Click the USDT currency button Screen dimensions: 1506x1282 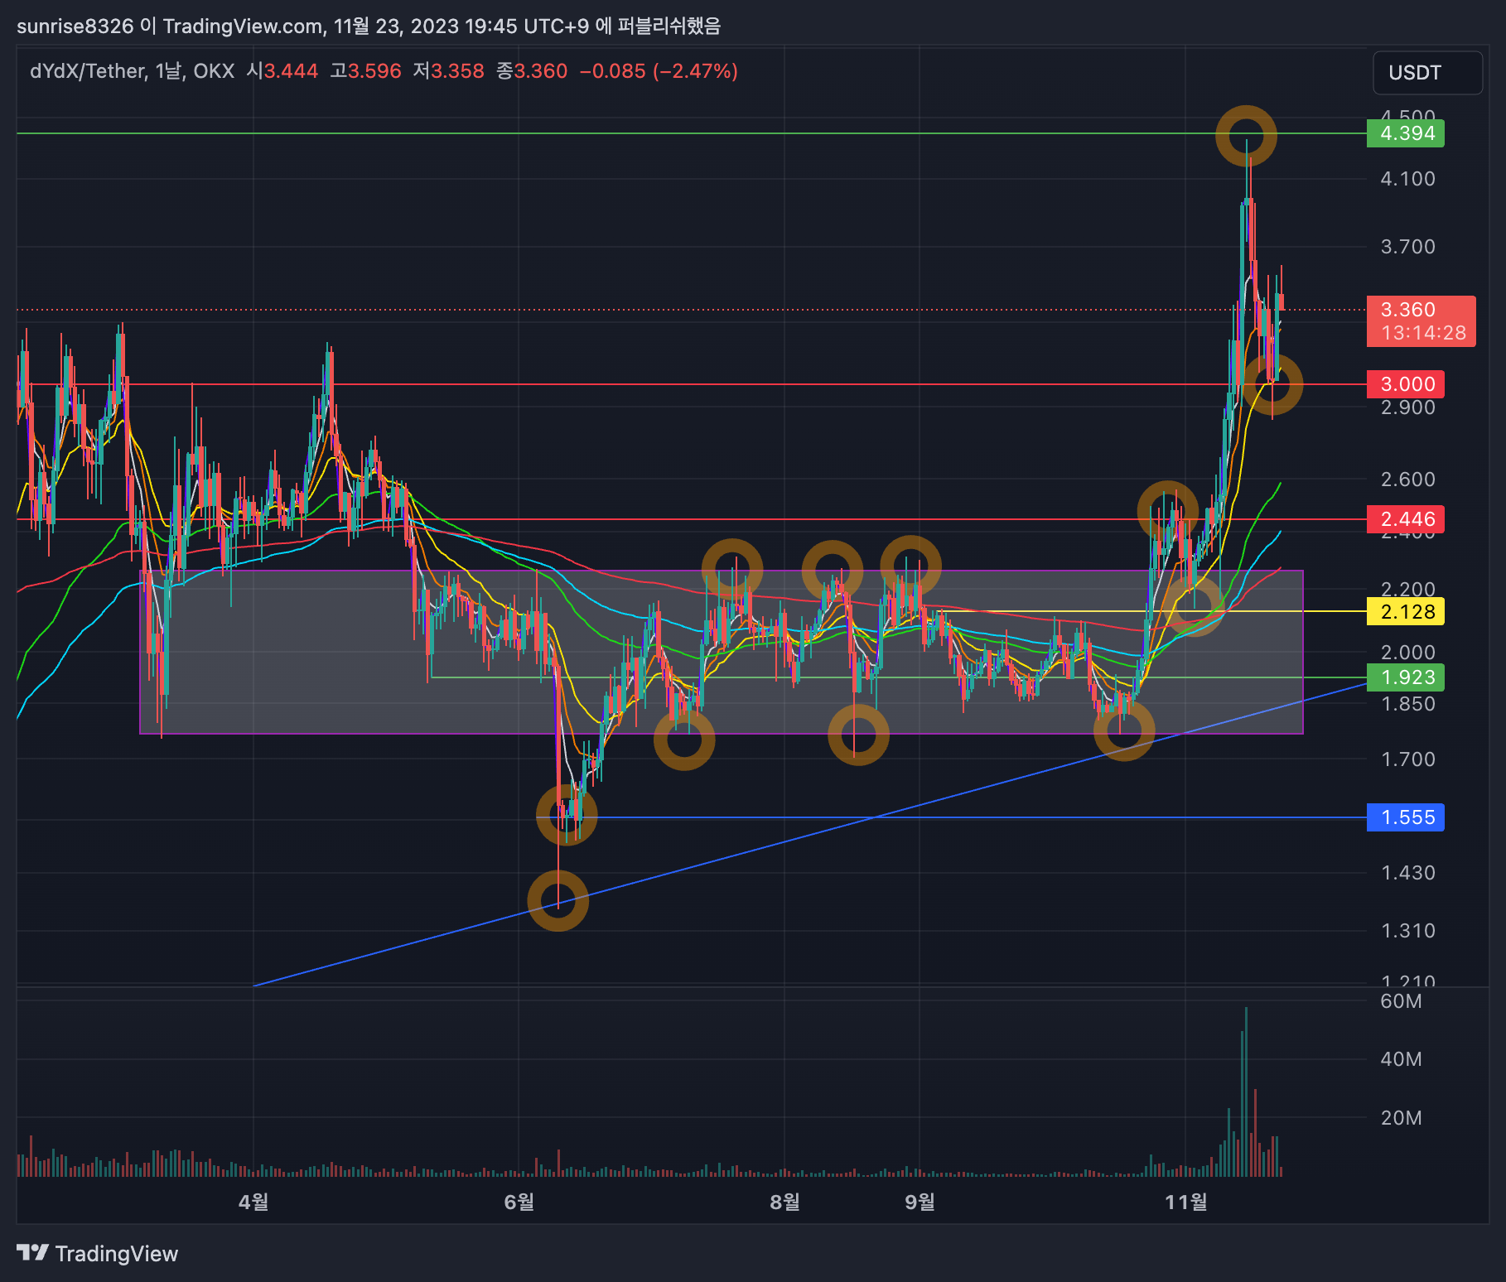coord(1427,73)
